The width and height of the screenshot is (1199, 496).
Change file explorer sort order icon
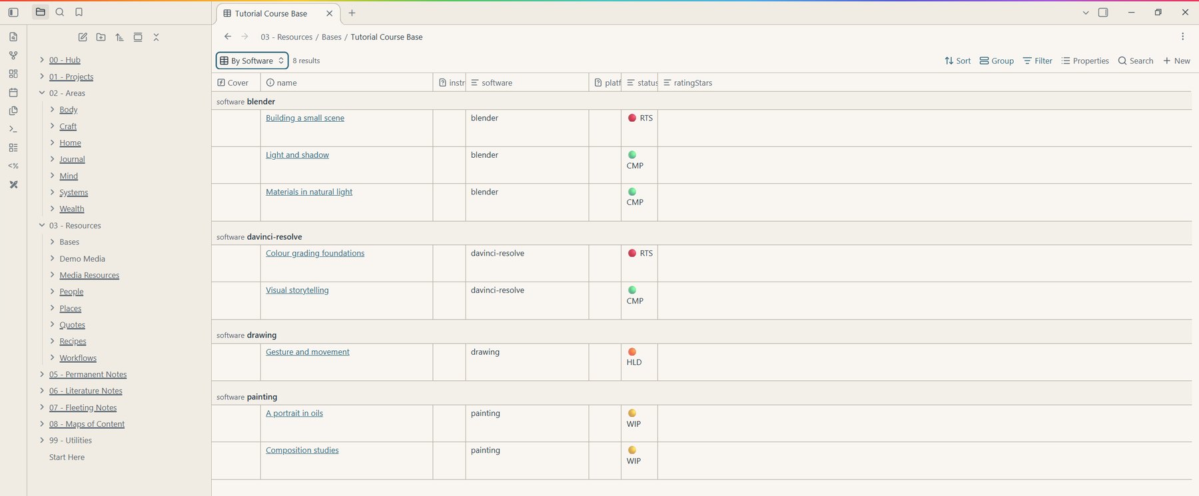click(119, 37)
